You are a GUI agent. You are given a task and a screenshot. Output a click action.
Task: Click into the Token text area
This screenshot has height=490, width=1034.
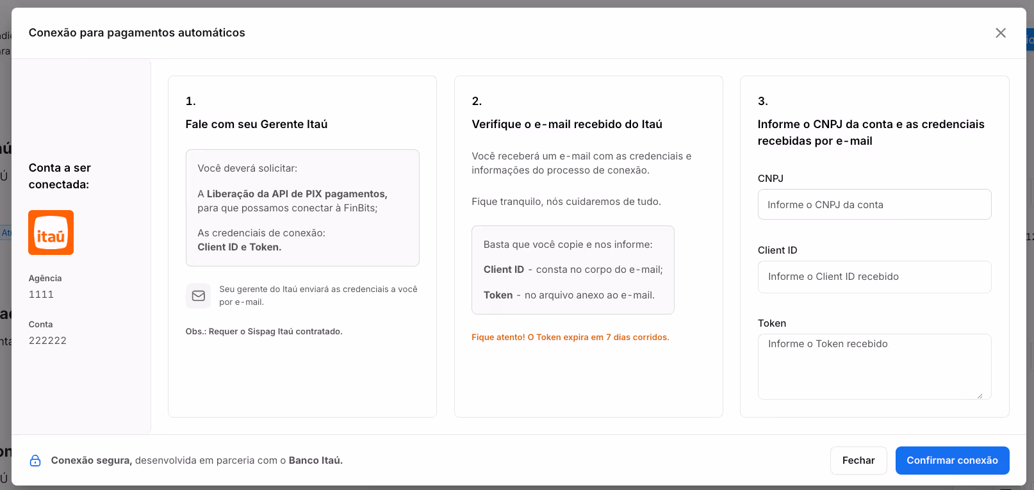pyautogui.click(x=874, y=366)
